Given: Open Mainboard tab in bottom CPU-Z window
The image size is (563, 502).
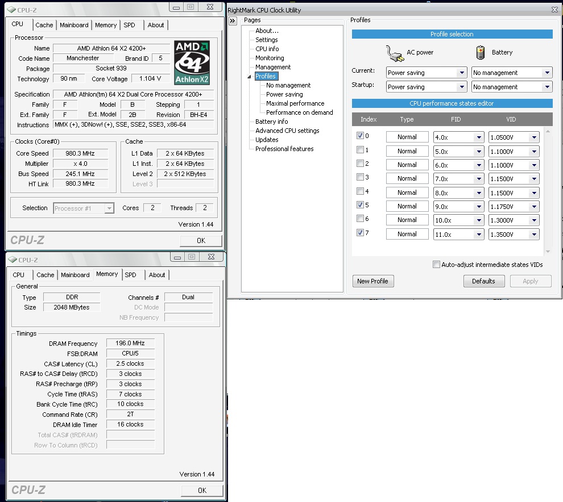Looking at the screenshot, I should (75, 275).
